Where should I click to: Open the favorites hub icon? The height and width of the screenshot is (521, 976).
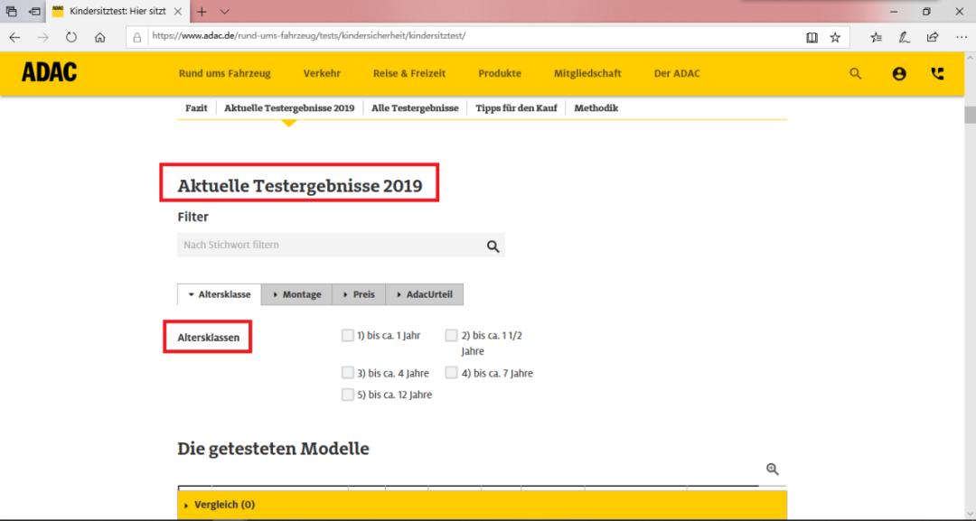pos(877,37)
